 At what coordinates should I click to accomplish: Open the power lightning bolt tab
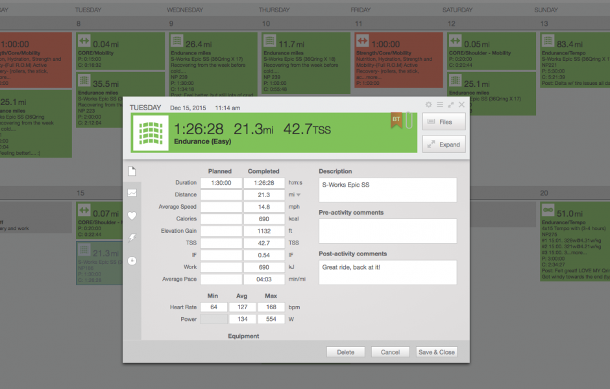[x=132, y=238]
